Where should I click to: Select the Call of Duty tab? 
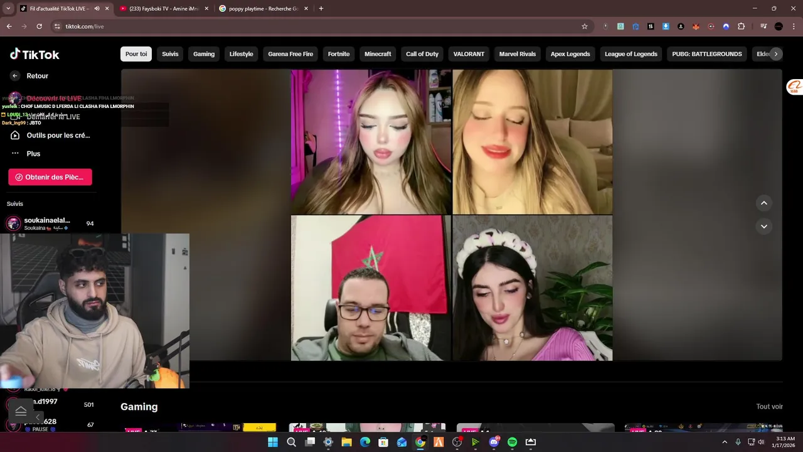tap(422, 54)
